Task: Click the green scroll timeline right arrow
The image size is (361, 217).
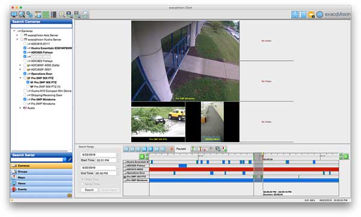Action: [x=346, y=157]
